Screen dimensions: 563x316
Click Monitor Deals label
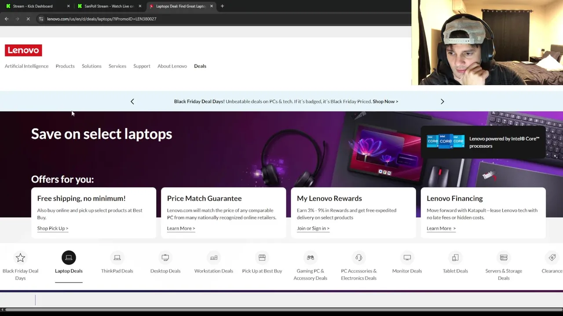[x=407, y=271]
